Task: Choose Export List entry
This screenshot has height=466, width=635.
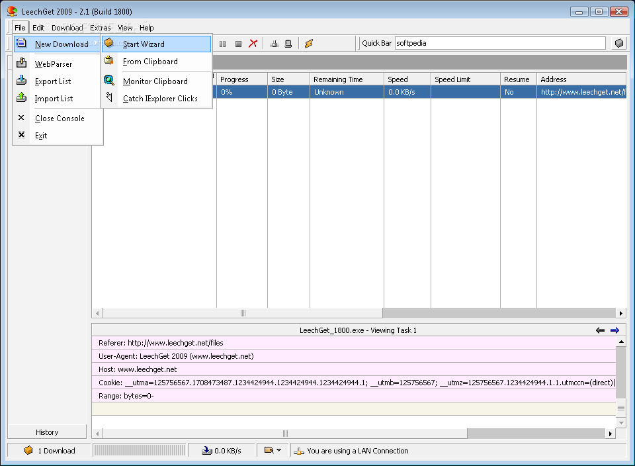Action: pyautogui.click(x=57, y=81)
